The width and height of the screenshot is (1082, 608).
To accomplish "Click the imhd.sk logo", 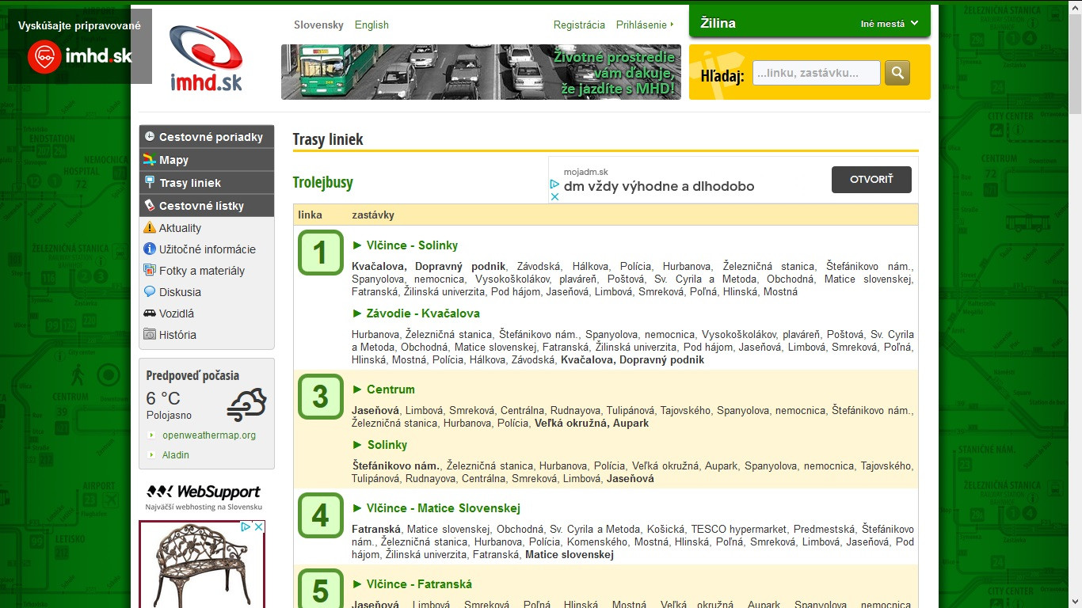I will [206, 59].
